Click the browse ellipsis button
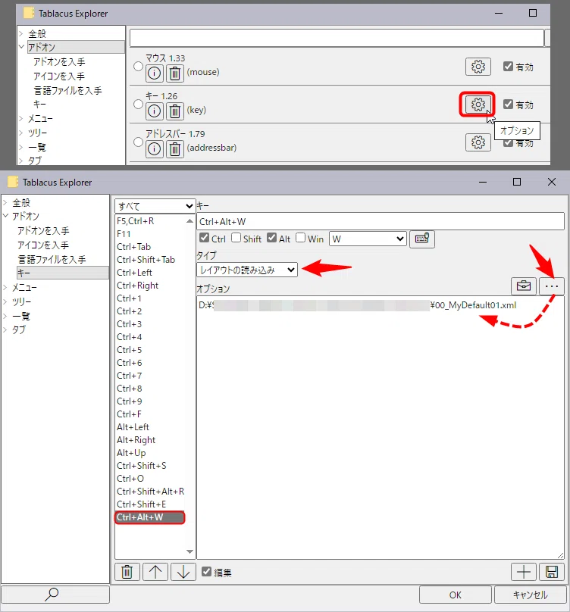 [552, 286]
